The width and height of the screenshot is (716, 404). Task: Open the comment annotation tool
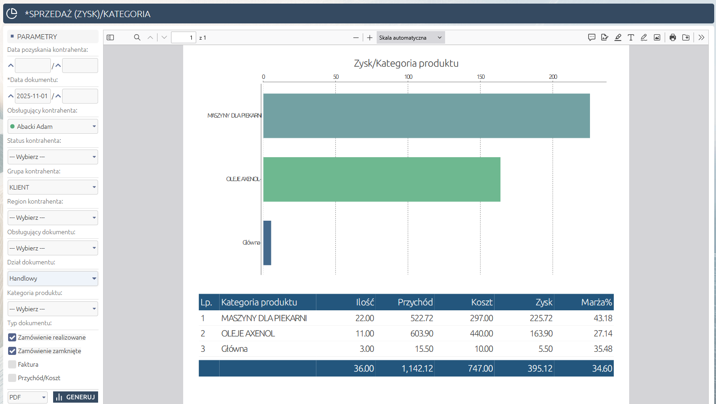click(x=592, y=38)
